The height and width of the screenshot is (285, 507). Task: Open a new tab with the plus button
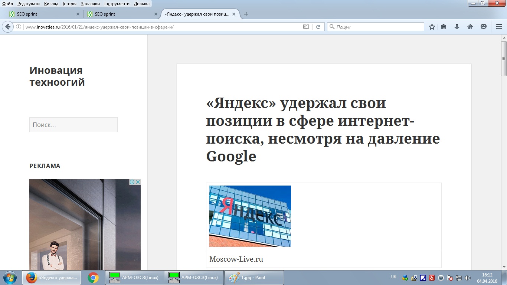pos(246,14)
